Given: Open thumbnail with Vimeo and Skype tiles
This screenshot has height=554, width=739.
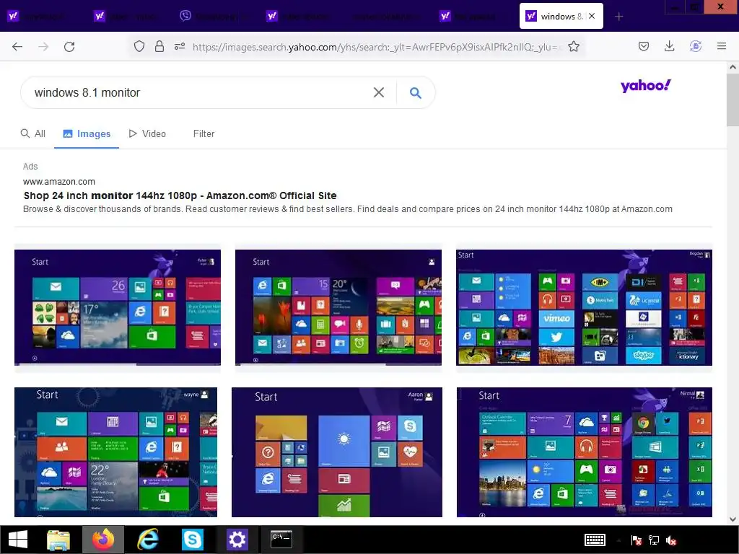Looking at the screenshot, I should click(x=584, y=307).
